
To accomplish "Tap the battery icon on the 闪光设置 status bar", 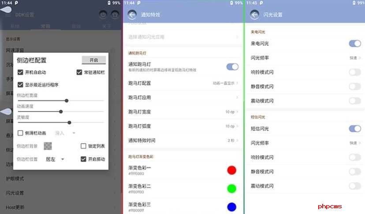I will (x=354, y=3).
